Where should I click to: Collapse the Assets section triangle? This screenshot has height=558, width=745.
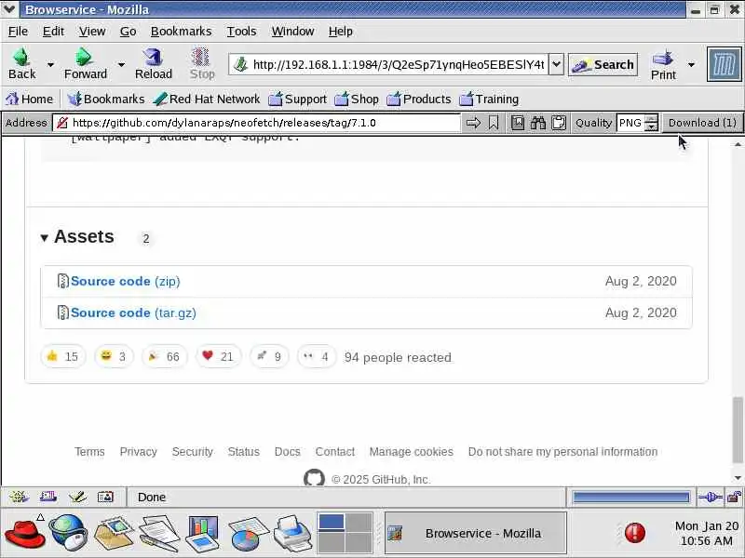(44, 238)
